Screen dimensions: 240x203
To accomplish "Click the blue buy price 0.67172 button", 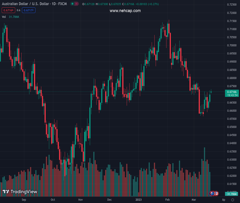I will point(29,10).
